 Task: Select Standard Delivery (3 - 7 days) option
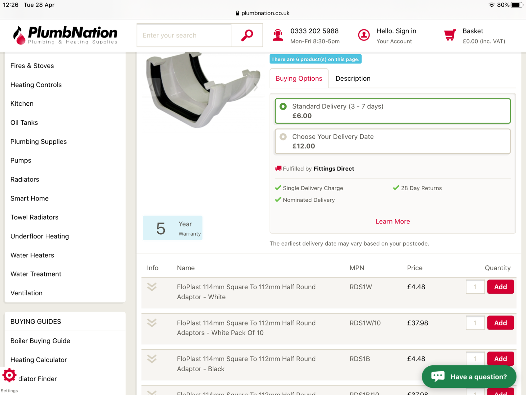pyautogui.click(x=283, y=107)
